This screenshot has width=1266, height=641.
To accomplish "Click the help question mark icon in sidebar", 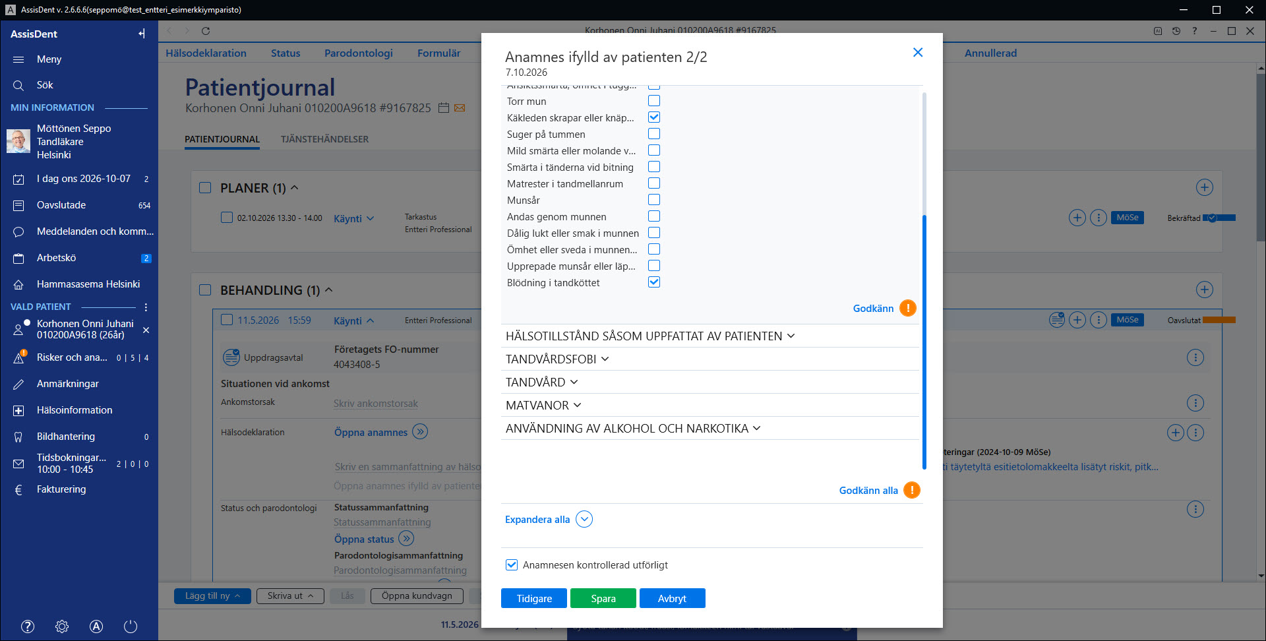I will [28, 626].
